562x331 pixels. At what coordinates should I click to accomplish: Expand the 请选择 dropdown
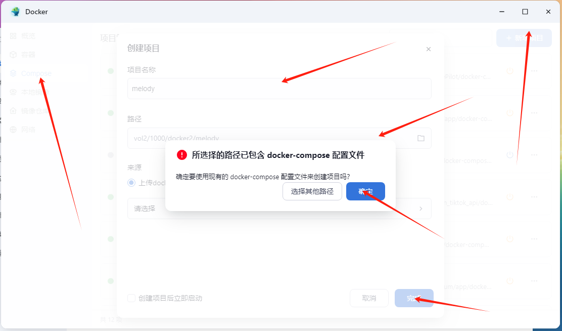279,209
